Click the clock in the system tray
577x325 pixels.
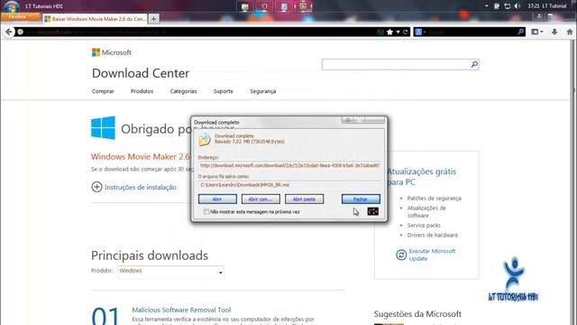(533, 6)
